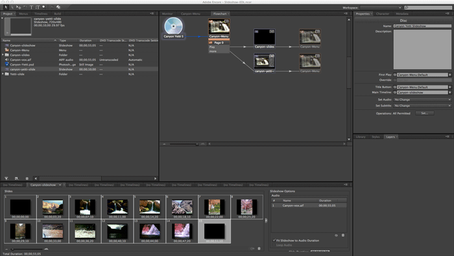The image size is (454, 256).
Task: Open the Workspace dropdown
Action: click(381, 8)
